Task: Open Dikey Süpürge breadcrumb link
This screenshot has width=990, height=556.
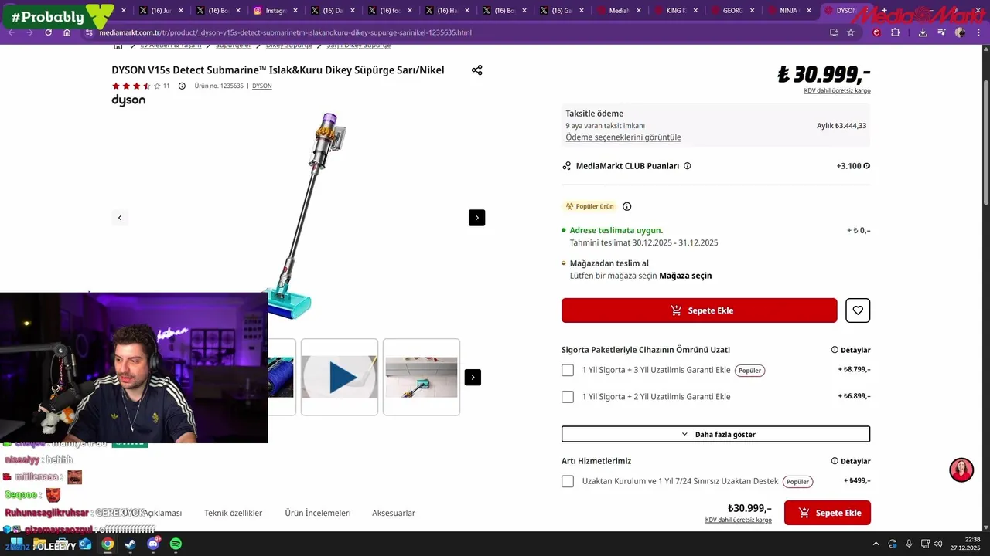Action: point(289,46)
